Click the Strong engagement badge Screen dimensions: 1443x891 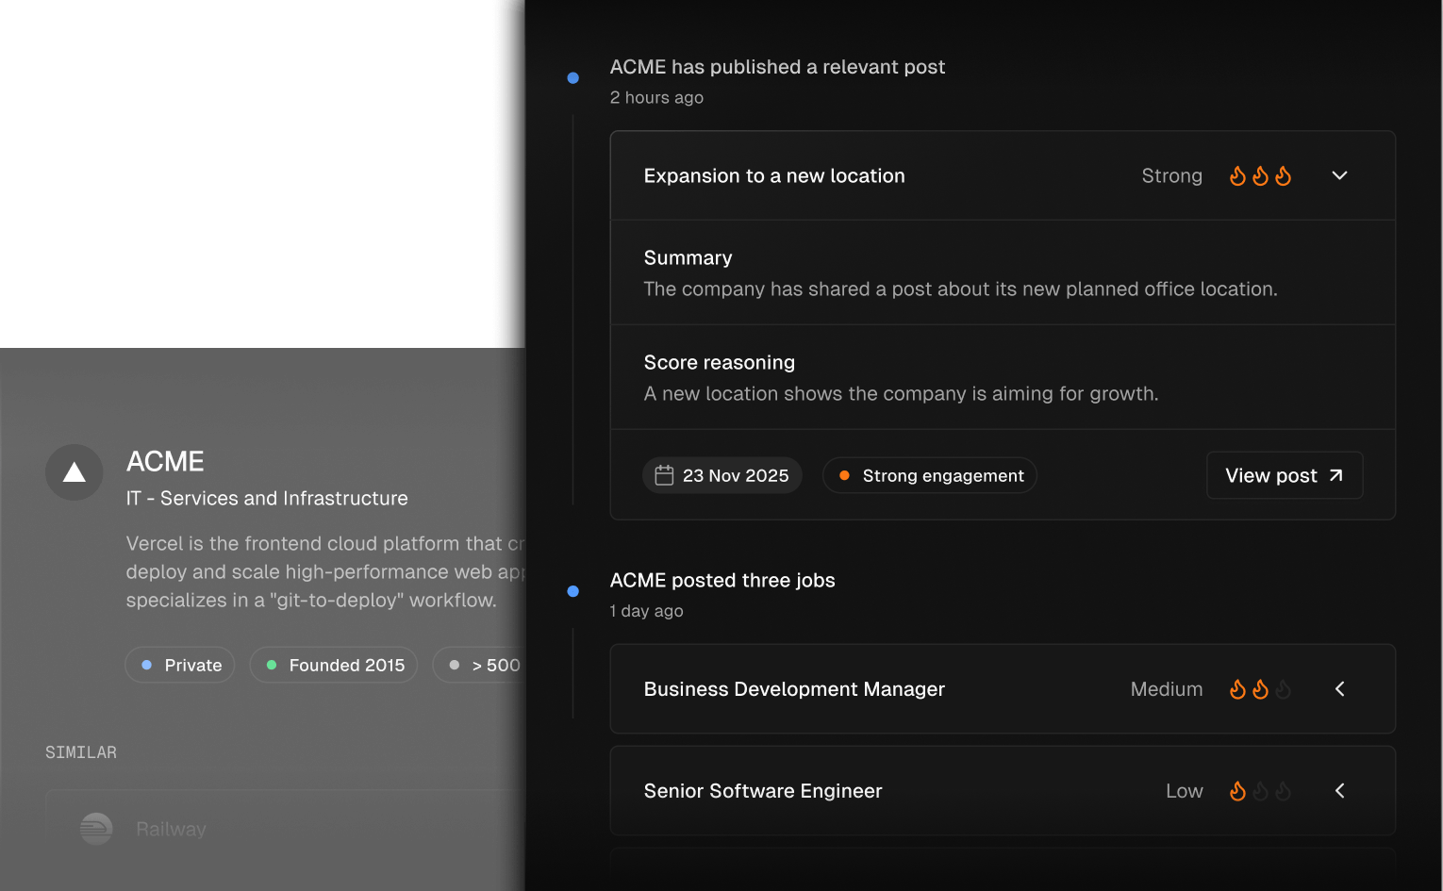click(x=930, y=476)
